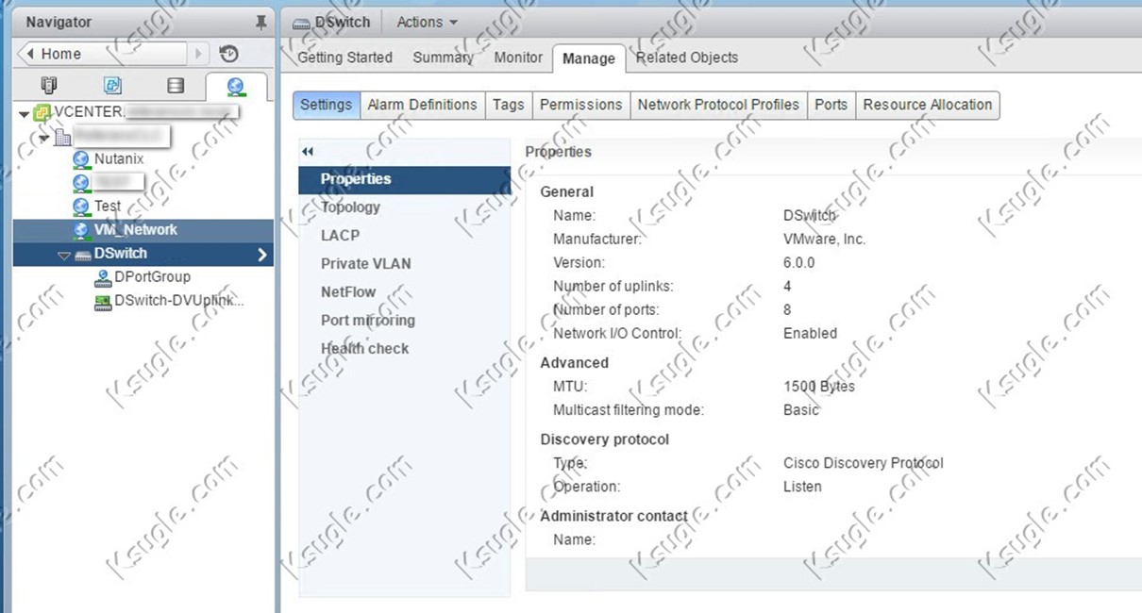Click the Multicast filtering mode value "Basic"

801,410
